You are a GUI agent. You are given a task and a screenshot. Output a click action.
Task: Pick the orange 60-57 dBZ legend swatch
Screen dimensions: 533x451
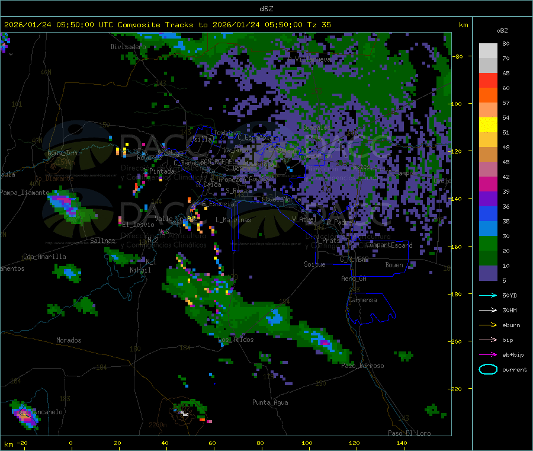[x=488, y=95]
